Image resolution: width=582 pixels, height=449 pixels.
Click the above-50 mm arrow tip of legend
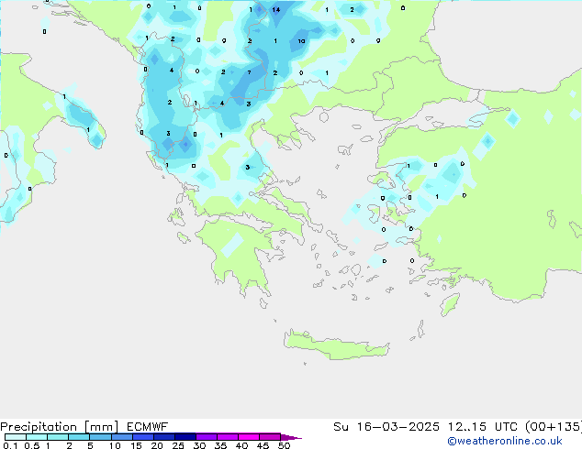(291, 437)
